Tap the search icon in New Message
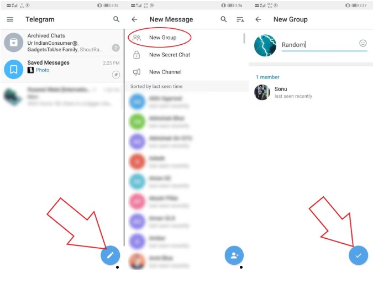 tap(223, 19)
